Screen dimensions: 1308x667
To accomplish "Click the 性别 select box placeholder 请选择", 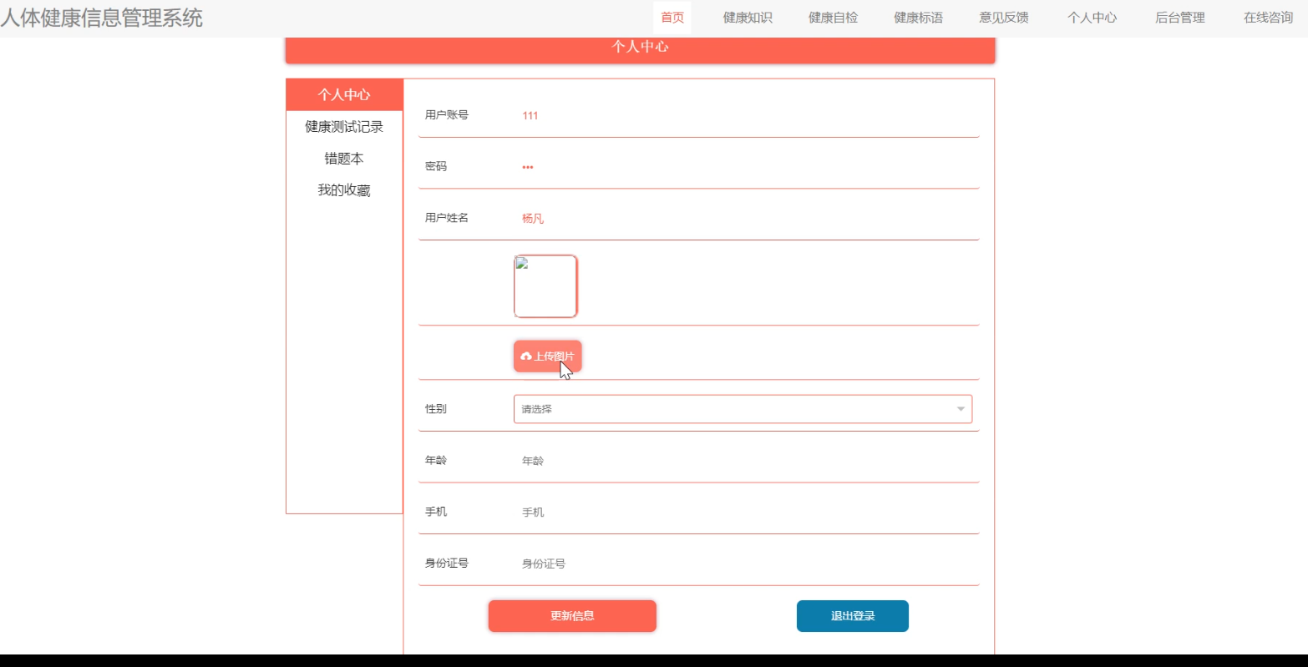I will pos(743,409).
